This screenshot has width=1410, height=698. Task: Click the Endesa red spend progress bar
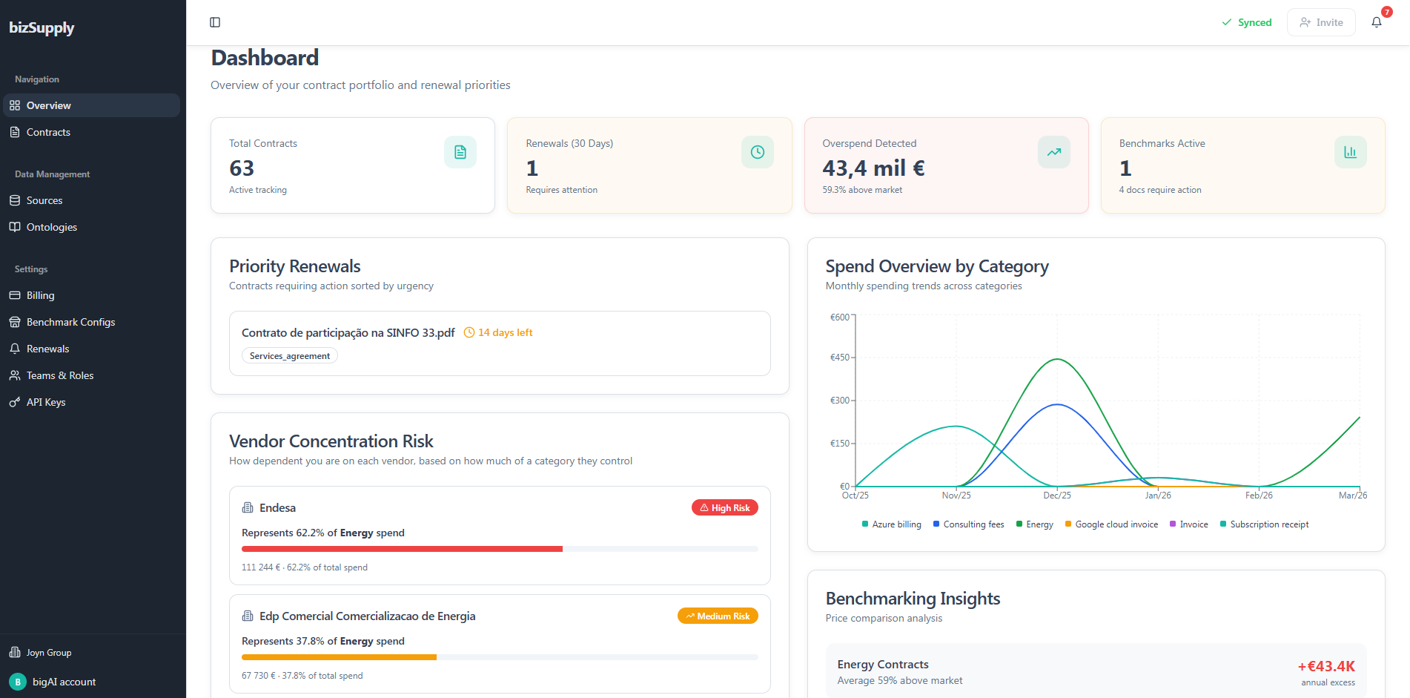[x=402, y=549]
